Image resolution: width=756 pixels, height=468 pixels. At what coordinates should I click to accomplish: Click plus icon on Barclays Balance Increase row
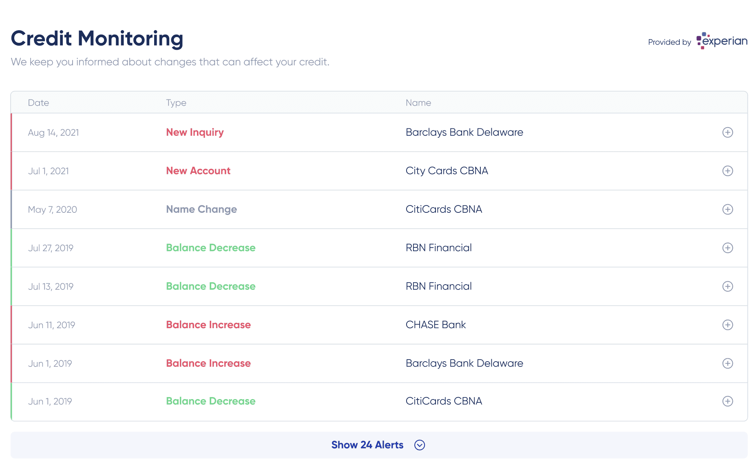727,364
